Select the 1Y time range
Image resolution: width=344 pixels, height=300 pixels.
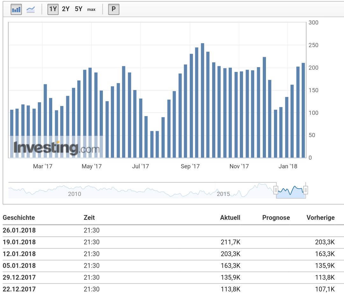click(53, 9)
